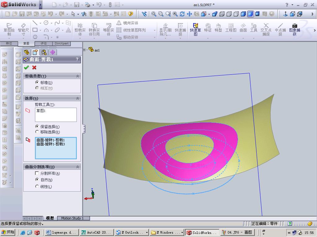Click the panel collapse handle beside property manager
This screenshot has width=317, height=237.
click(84, 129)
